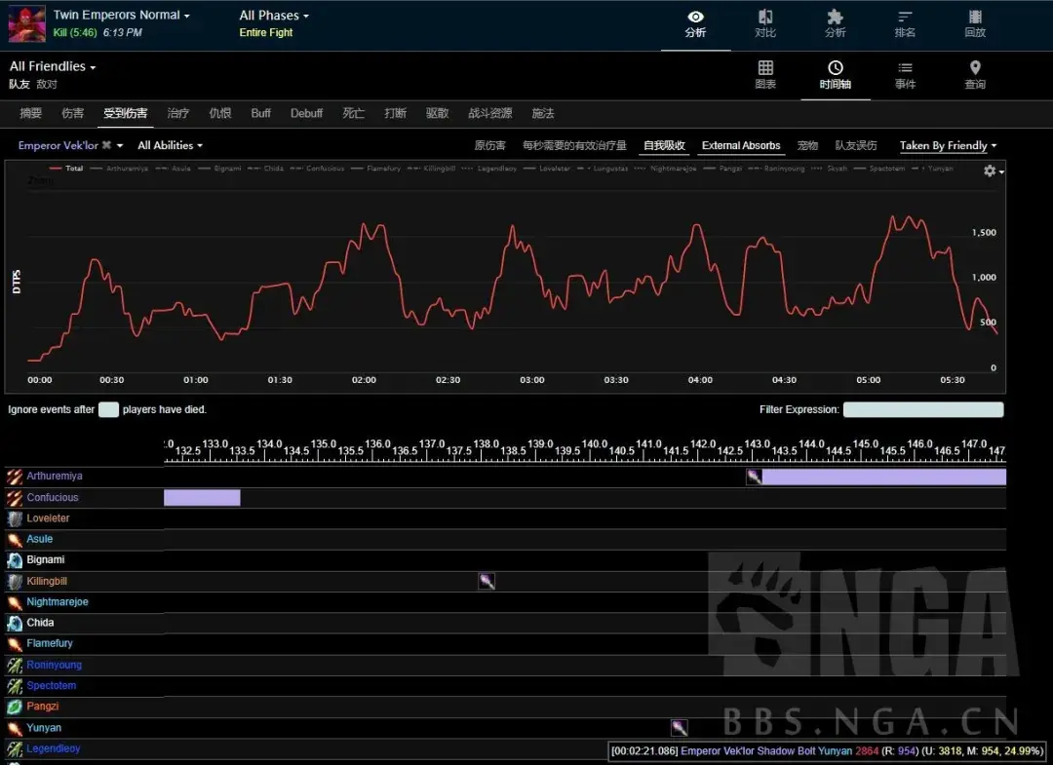The height and width of the screenshot is (765, 1053).
Task: Toggle the External Absorbs option
Action: [741, 145]
